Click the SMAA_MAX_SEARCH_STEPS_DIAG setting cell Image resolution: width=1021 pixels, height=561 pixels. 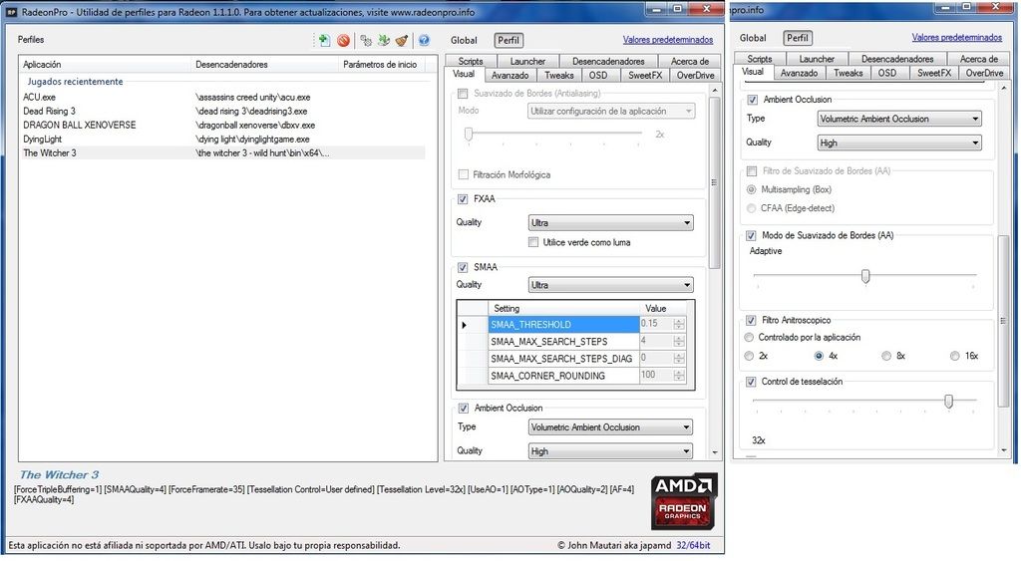click(563, 359)
